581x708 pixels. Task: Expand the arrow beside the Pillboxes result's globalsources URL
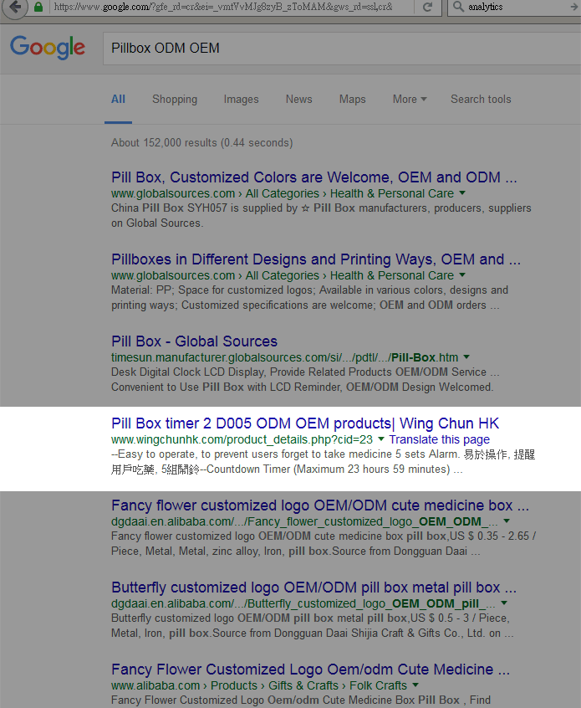[462, 275]
